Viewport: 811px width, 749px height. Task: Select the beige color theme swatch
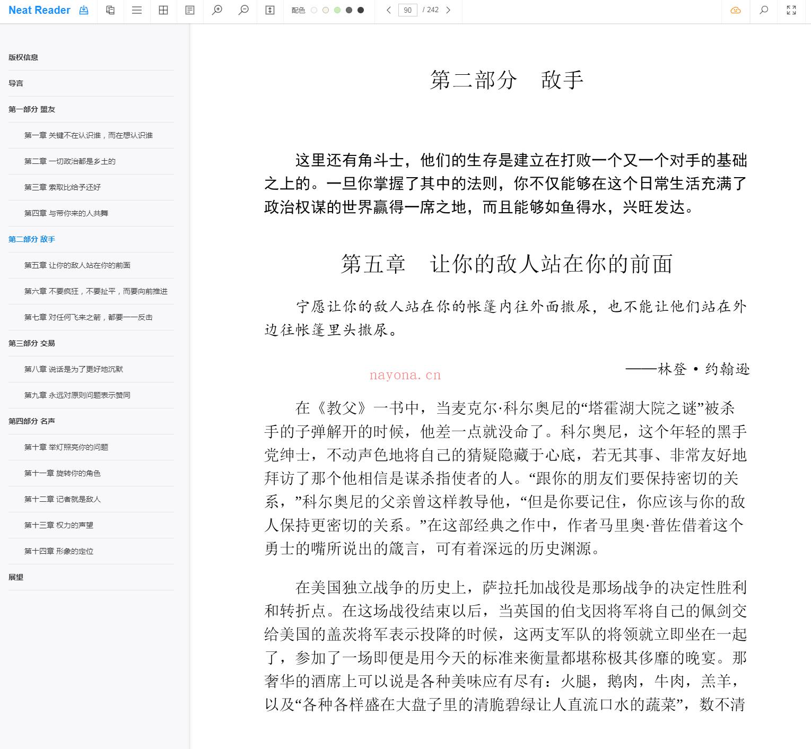coord(326,10)
